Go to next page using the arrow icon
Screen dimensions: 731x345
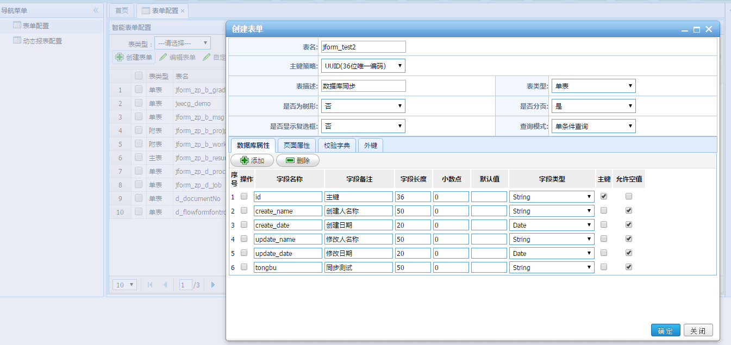pos(213,285)
